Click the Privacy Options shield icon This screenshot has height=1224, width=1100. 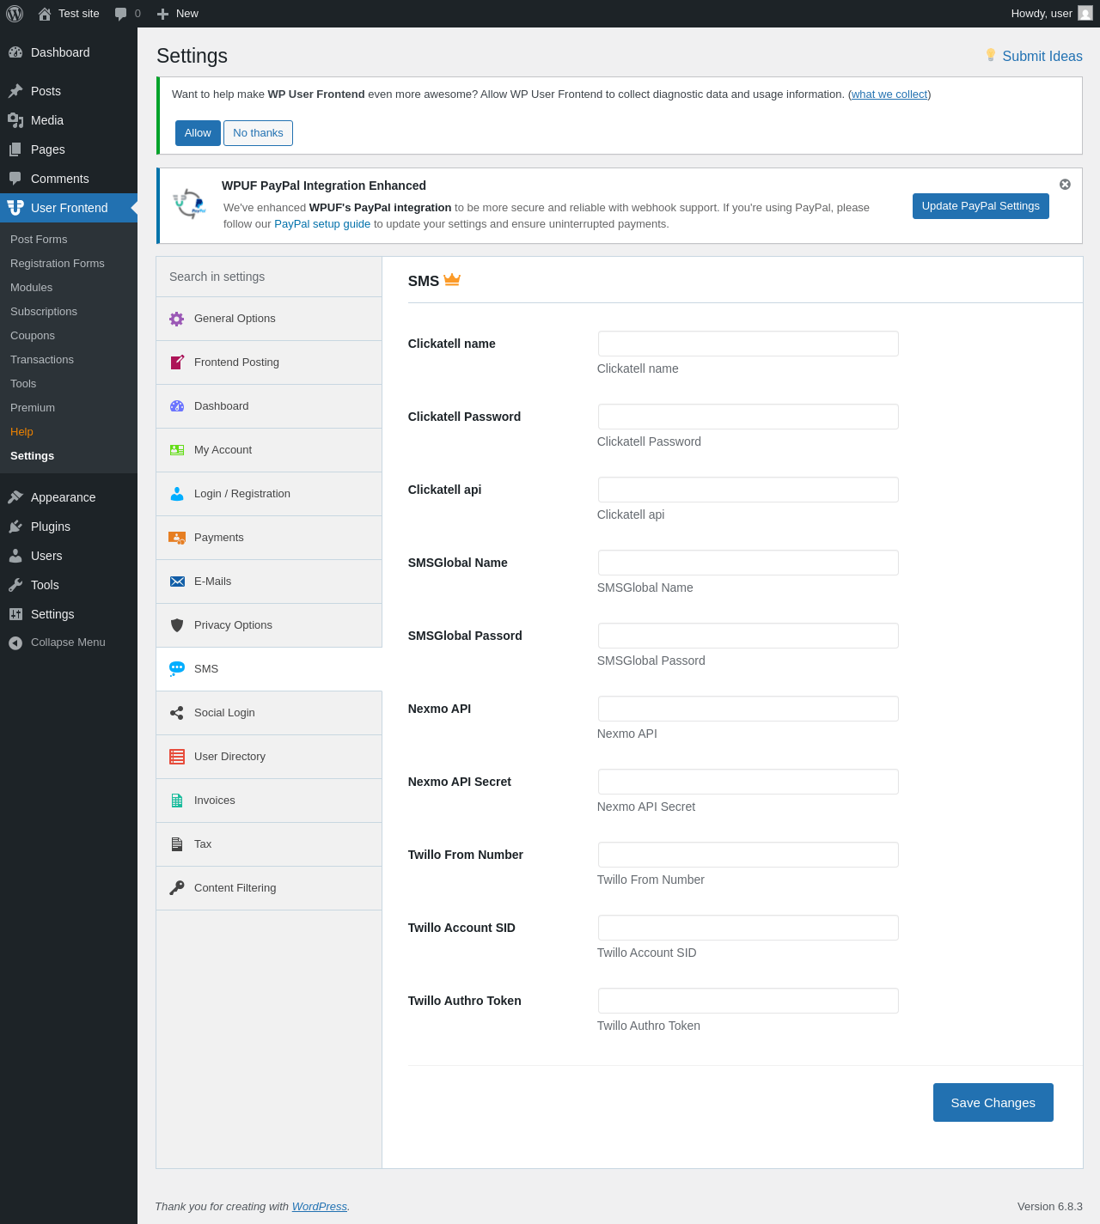(177, 625)
